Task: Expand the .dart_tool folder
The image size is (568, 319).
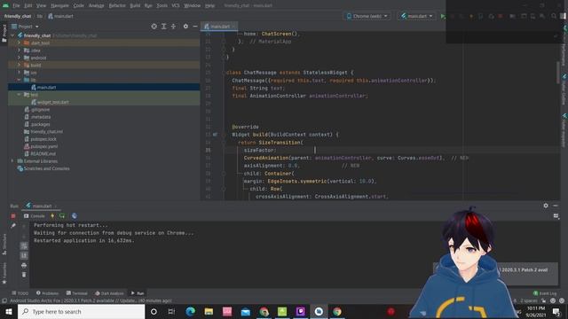Action: coord(20,43)
